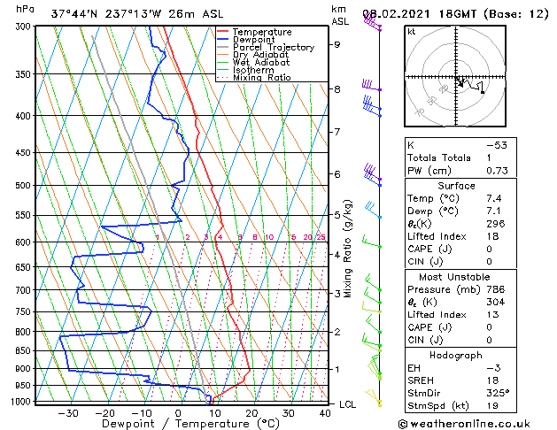Click the Hodograph section heading
This screenshot has width=557, height=430.
pos(456,356)
